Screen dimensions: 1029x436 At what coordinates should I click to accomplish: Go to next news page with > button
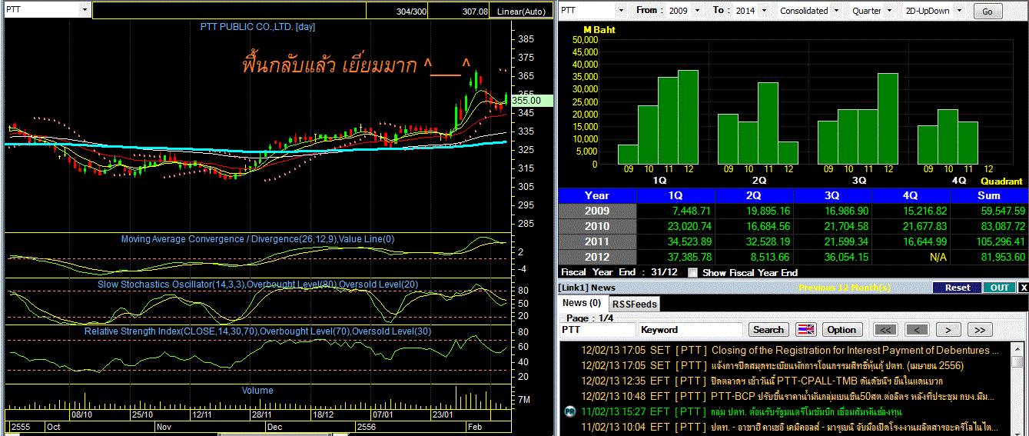click(948, 330)
